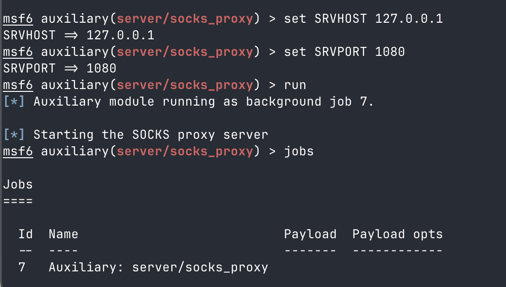The width and height of the screenshot is (506, 287).
Task: Click the 'set SRVPORT 1080' command text
Action: click(344, 52)
